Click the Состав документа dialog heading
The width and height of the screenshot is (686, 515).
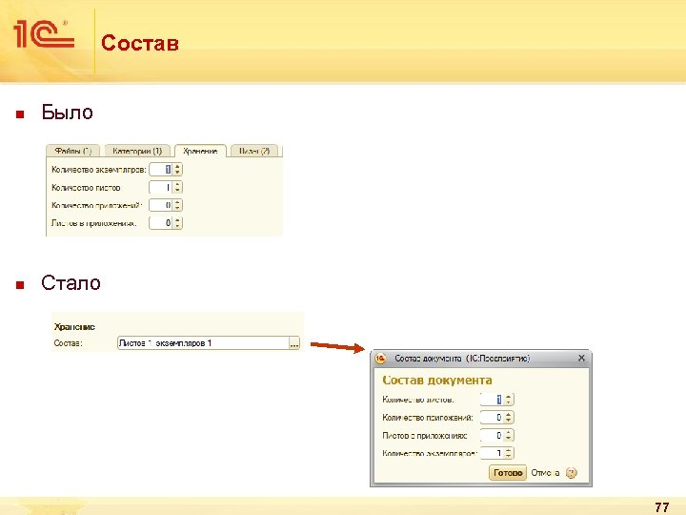[437, 381]
